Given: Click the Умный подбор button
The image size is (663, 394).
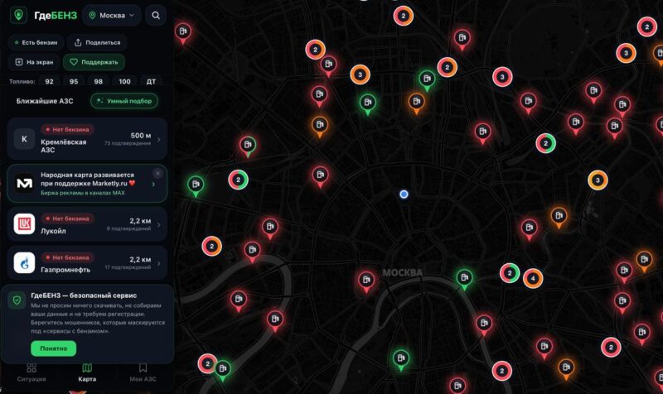Looking at the screenshot, I should (124, 101).
